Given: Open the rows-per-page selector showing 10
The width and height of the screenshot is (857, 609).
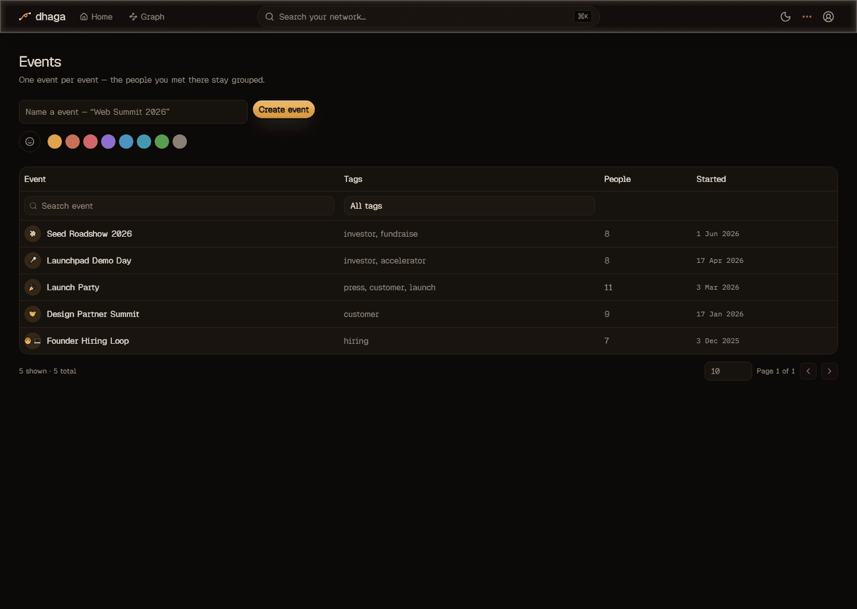Looking at the screenshot, I should pyautogui.click(x=728, y=371).
